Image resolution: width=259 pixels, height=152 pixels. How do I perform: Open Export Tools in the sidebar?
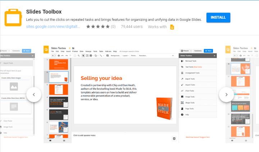coord(198,79)
